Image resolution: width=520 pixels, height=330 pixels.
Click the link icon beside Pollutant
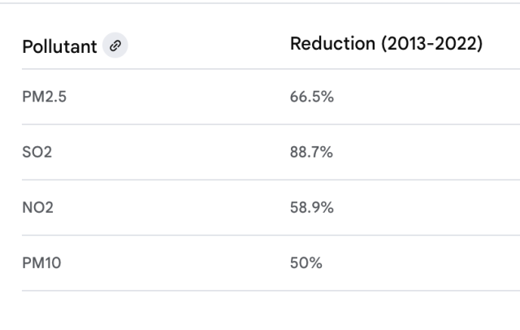coord(115,46)
